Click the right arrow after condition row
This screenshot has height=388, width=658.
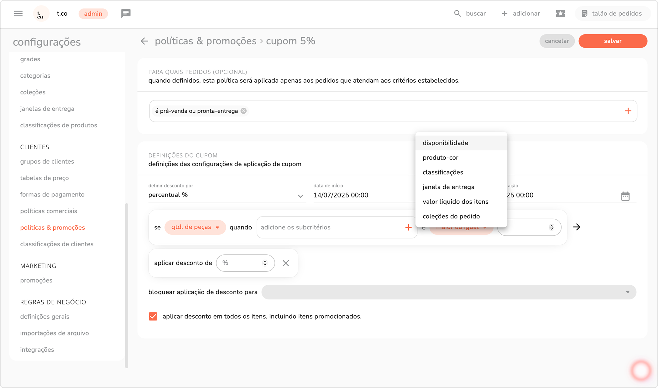pyautogui.click(x=577, y=227)
